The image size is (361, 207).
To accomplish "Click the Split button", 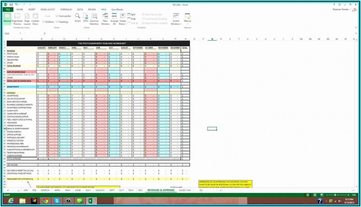I will (131, 14).
